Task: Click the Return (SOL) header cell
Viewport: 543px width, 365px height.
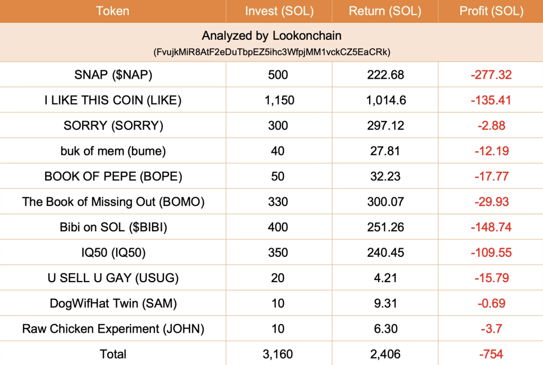Action: click(385, 11)
